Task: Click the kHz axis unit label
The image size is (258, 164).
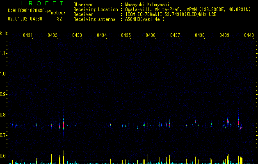Action: pyautogui.click(x=4, y=33)
